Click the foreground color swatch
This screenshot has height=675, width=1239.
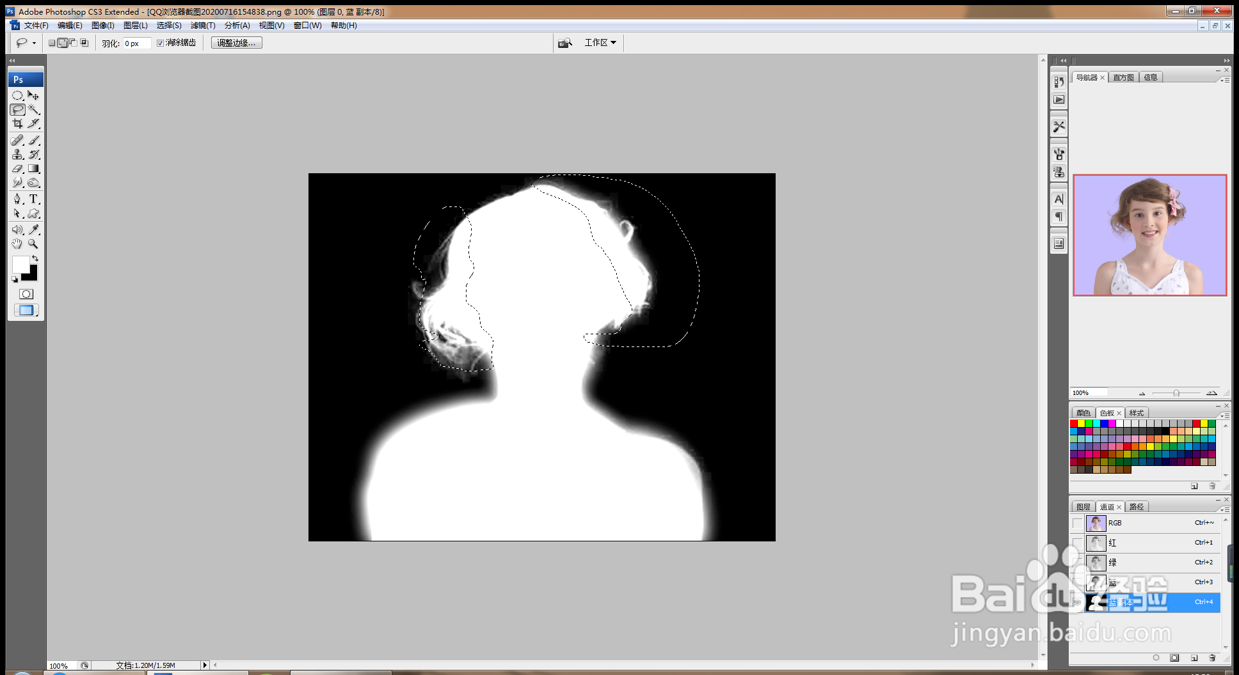click(x=20, y=264)
